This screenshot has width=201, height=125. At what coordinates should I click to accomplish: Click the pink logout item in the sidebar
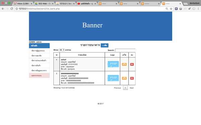click(39, 76)
